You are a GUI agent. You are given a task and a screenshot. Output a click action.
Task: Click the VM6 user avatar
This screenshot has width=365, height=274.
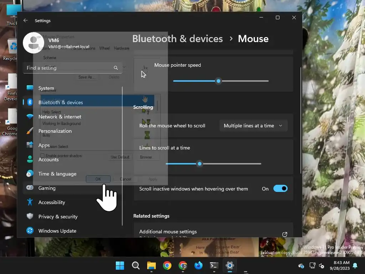coord(34,43)
